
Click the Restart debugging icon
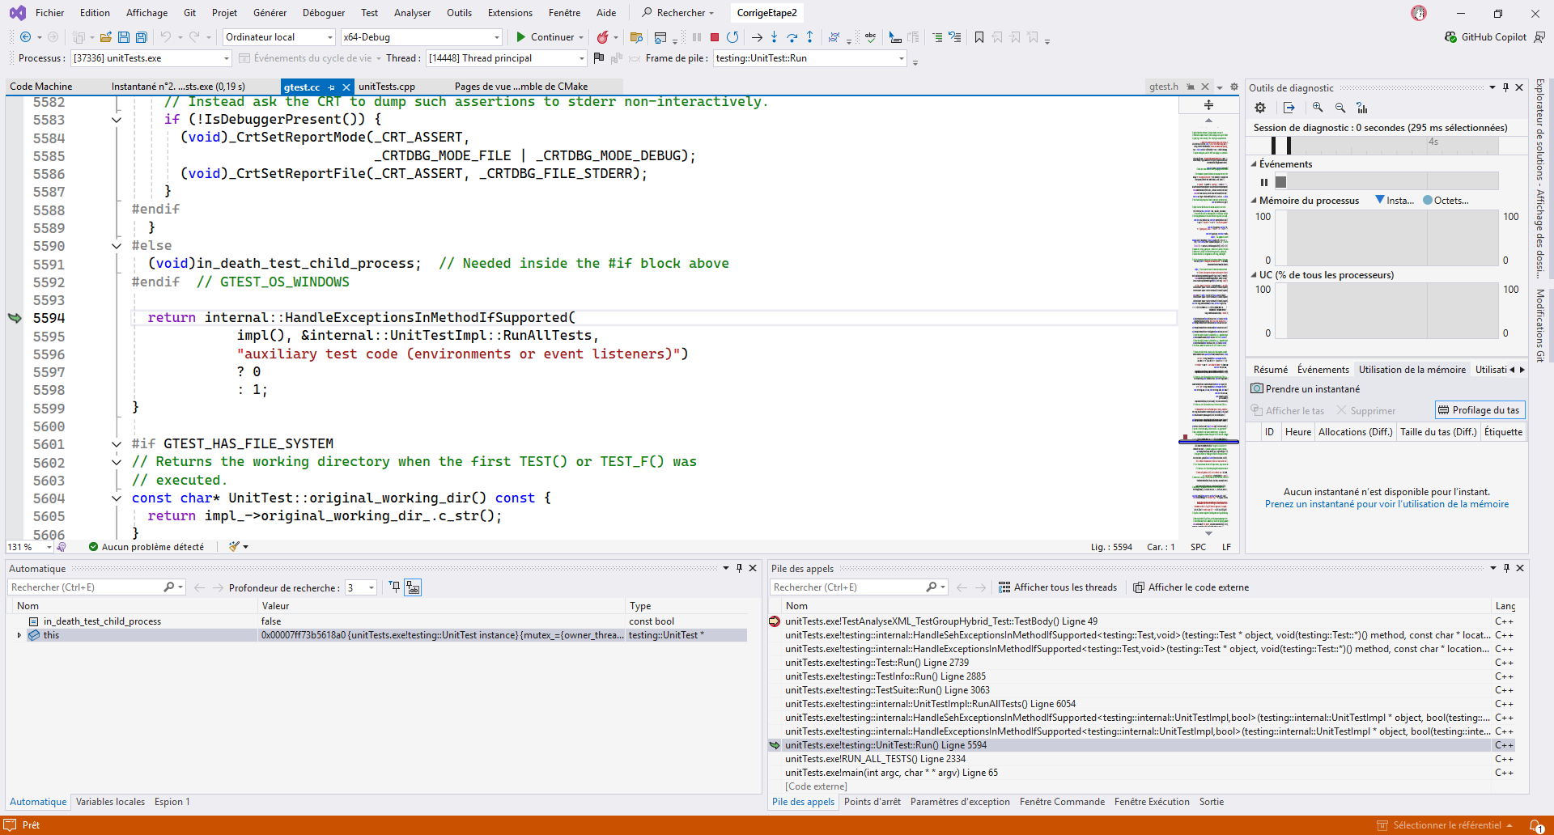pos(732,37)
